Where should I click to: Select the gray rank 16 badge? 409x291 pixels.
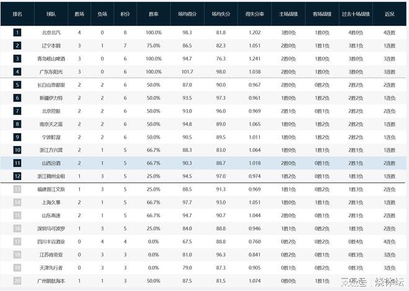pos(17,228)
